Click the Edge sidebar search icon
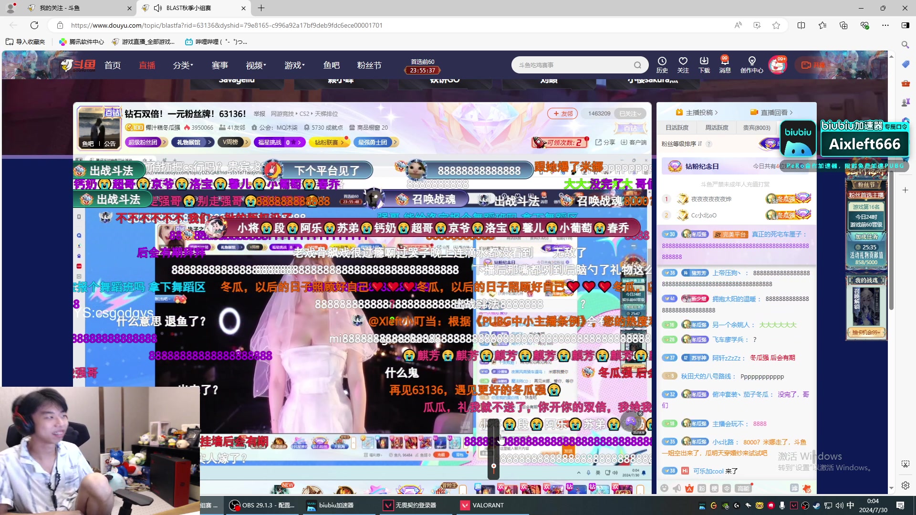This screenshot has height=515, width=916. [x=905, y=44]
